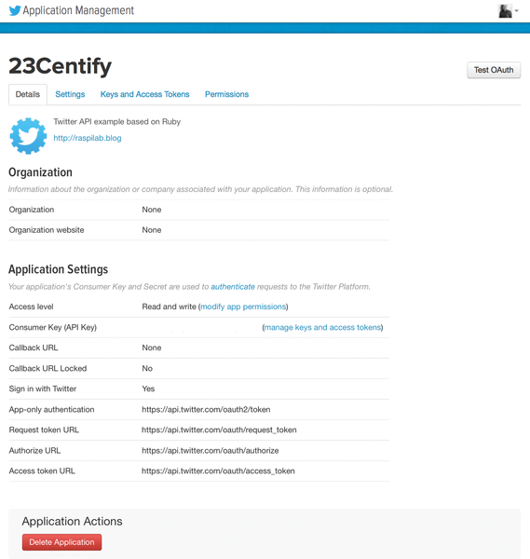Open manage keys and access tokens link

[322, 327]
